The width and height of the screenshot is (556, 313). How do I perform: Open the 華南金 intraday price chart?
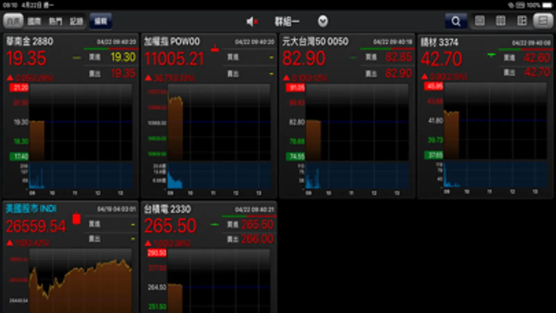pos(81,122)
